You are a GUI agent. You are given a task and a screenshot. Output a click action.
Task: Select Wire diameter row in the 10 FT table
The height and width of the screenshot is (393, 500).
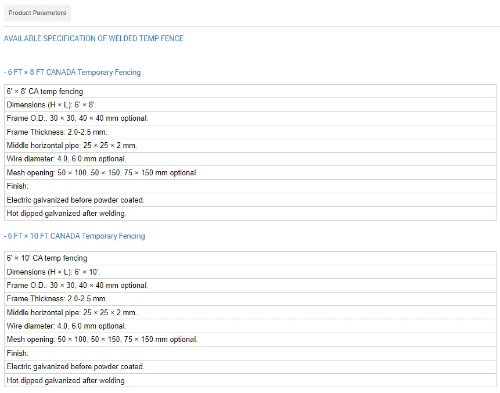[66, 326]
